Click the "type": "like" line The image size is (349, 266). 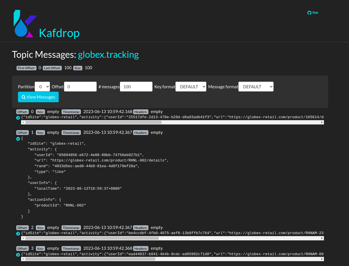click(50, 172)
